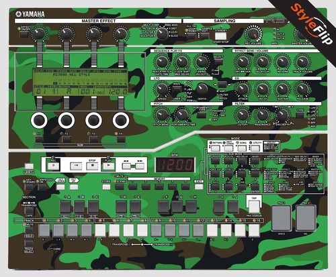The image size is (336, 277).
Task: Click the Sequence Play FX SELECT button
Action: point(218,62)
